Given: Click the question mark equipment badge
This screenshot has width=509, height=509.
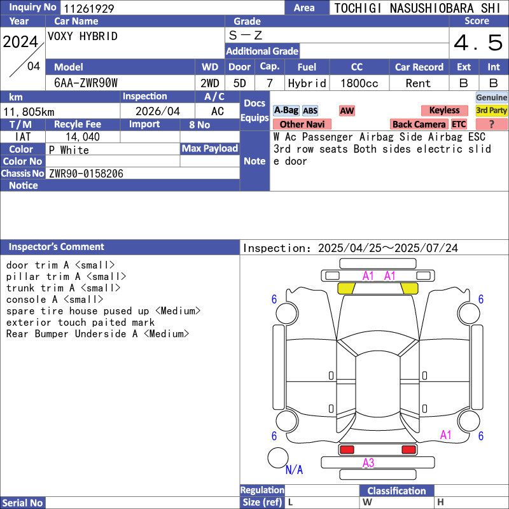Looking at the screenshot, I should pyautogui.click(x=492, y=124).
